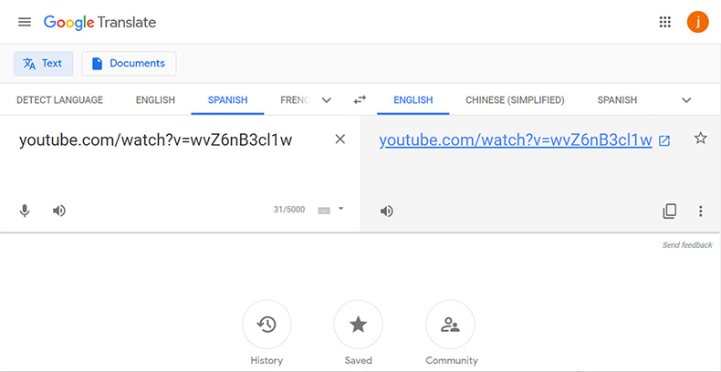The height and width of the screenshot is (372, 721).
Task: Toggle the virtual keyboard input tool
Action: (324, 211)
